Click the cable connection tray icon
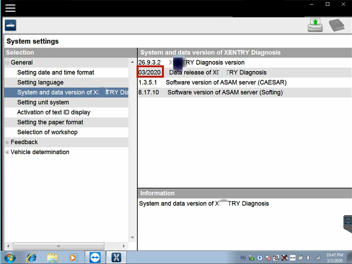Image resolution: width=352 pixels, height=264 pixels. [x=276, y=258]
